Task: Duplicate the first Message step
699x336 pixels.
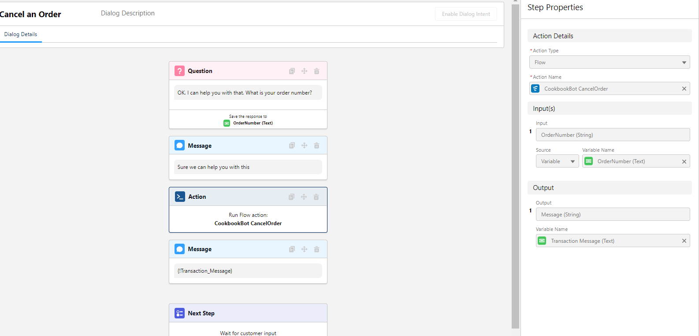Action: coord(292,146)
